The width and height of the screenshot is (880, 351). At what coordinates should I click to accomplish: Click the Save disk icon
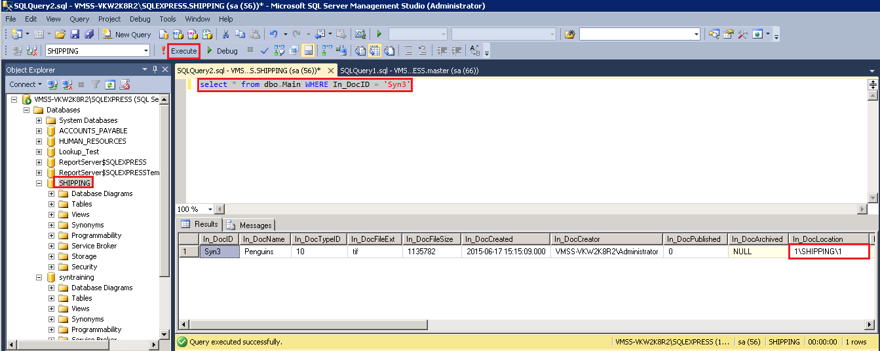pyautogui.click(x=75, y=34)
